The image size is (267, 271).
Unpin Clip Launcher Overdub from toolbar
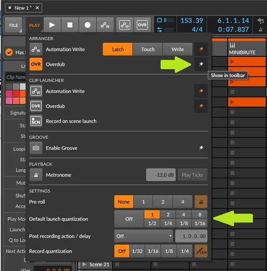point(201,106)
